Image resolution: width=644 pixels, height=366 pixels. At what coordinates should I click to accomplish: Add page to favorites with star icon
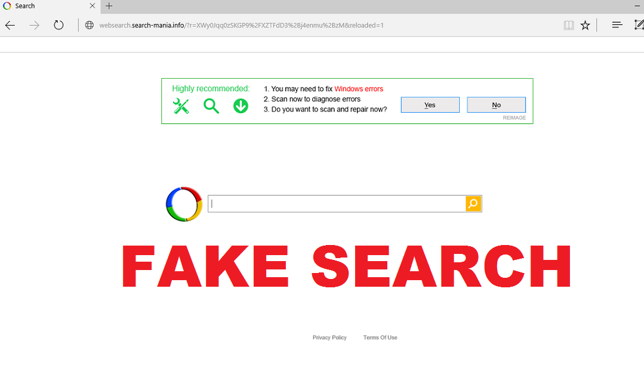[586, 25]
